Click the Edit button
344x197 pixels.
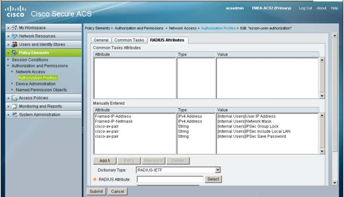click(x=129, y=161)
